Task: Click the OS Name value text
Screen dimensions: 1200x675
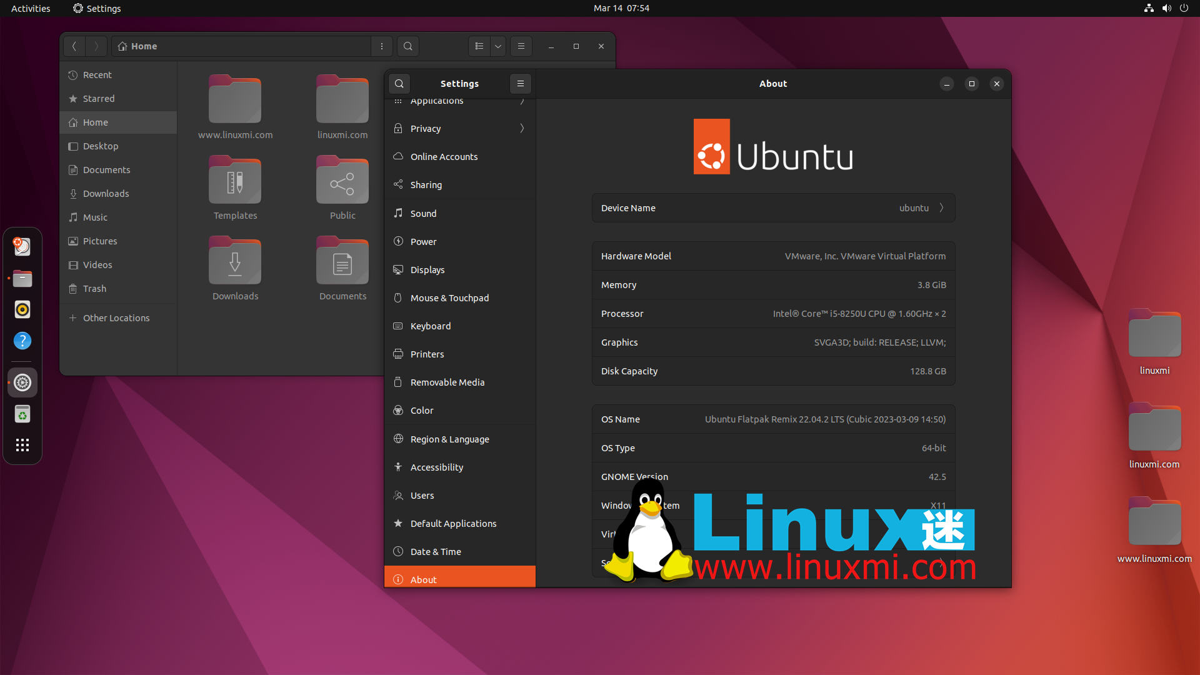Action: point(825,419)
